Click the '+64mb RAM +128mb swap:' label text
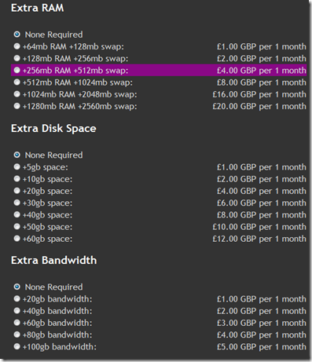This screenshot has width=312, height=362. click(73, 46)
